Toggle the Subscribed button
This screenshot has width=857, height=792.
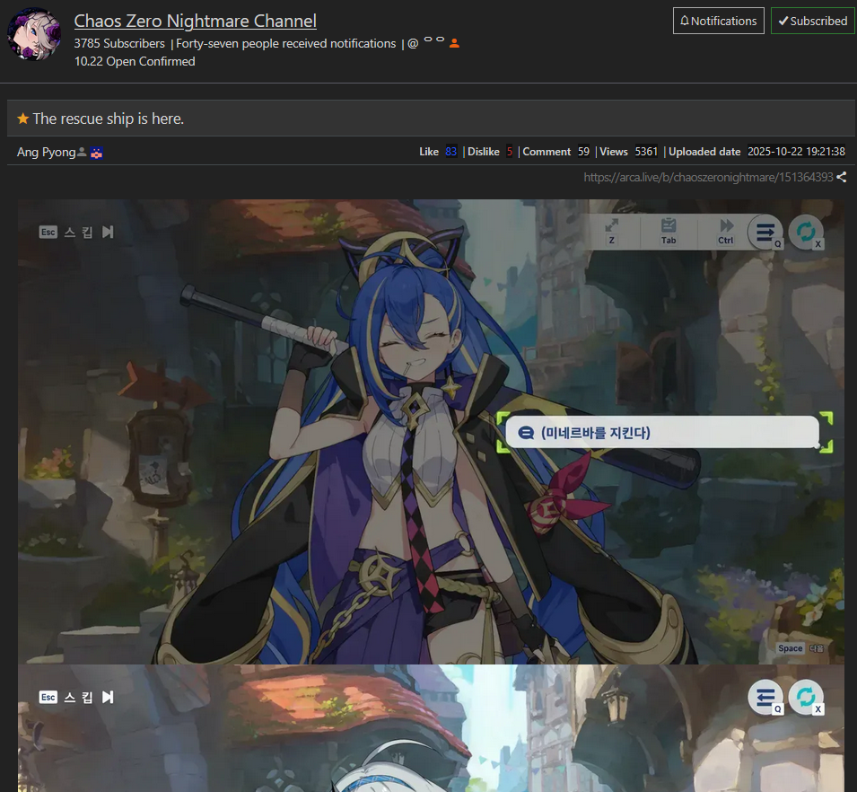pyautogui.click(x=813, y=21)
